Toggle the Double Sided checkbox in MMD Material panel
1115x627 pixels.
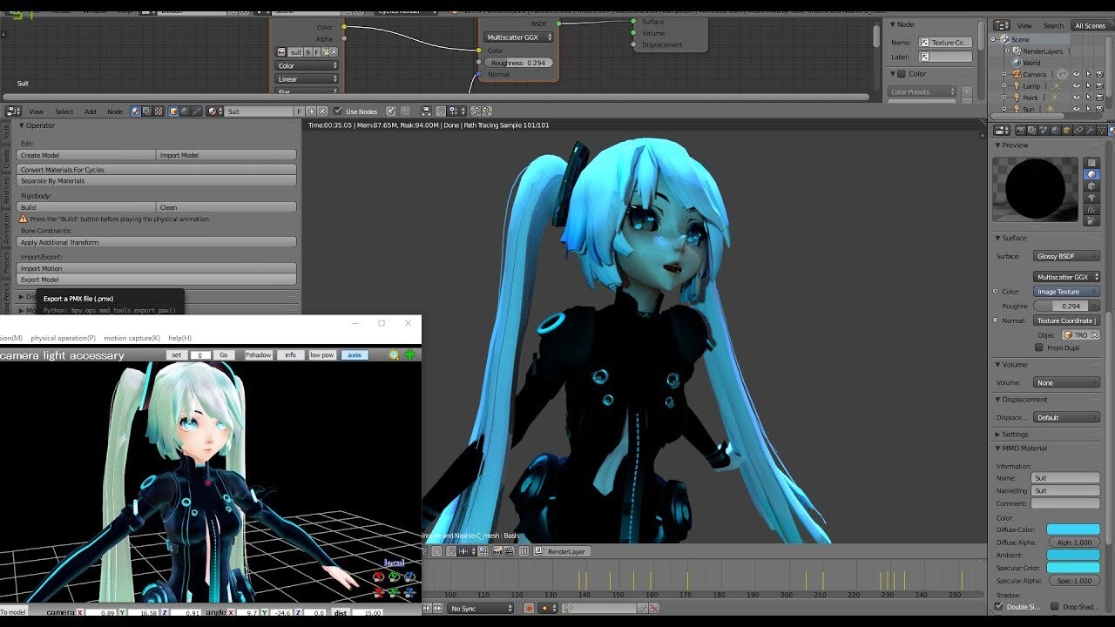point(999,606)
